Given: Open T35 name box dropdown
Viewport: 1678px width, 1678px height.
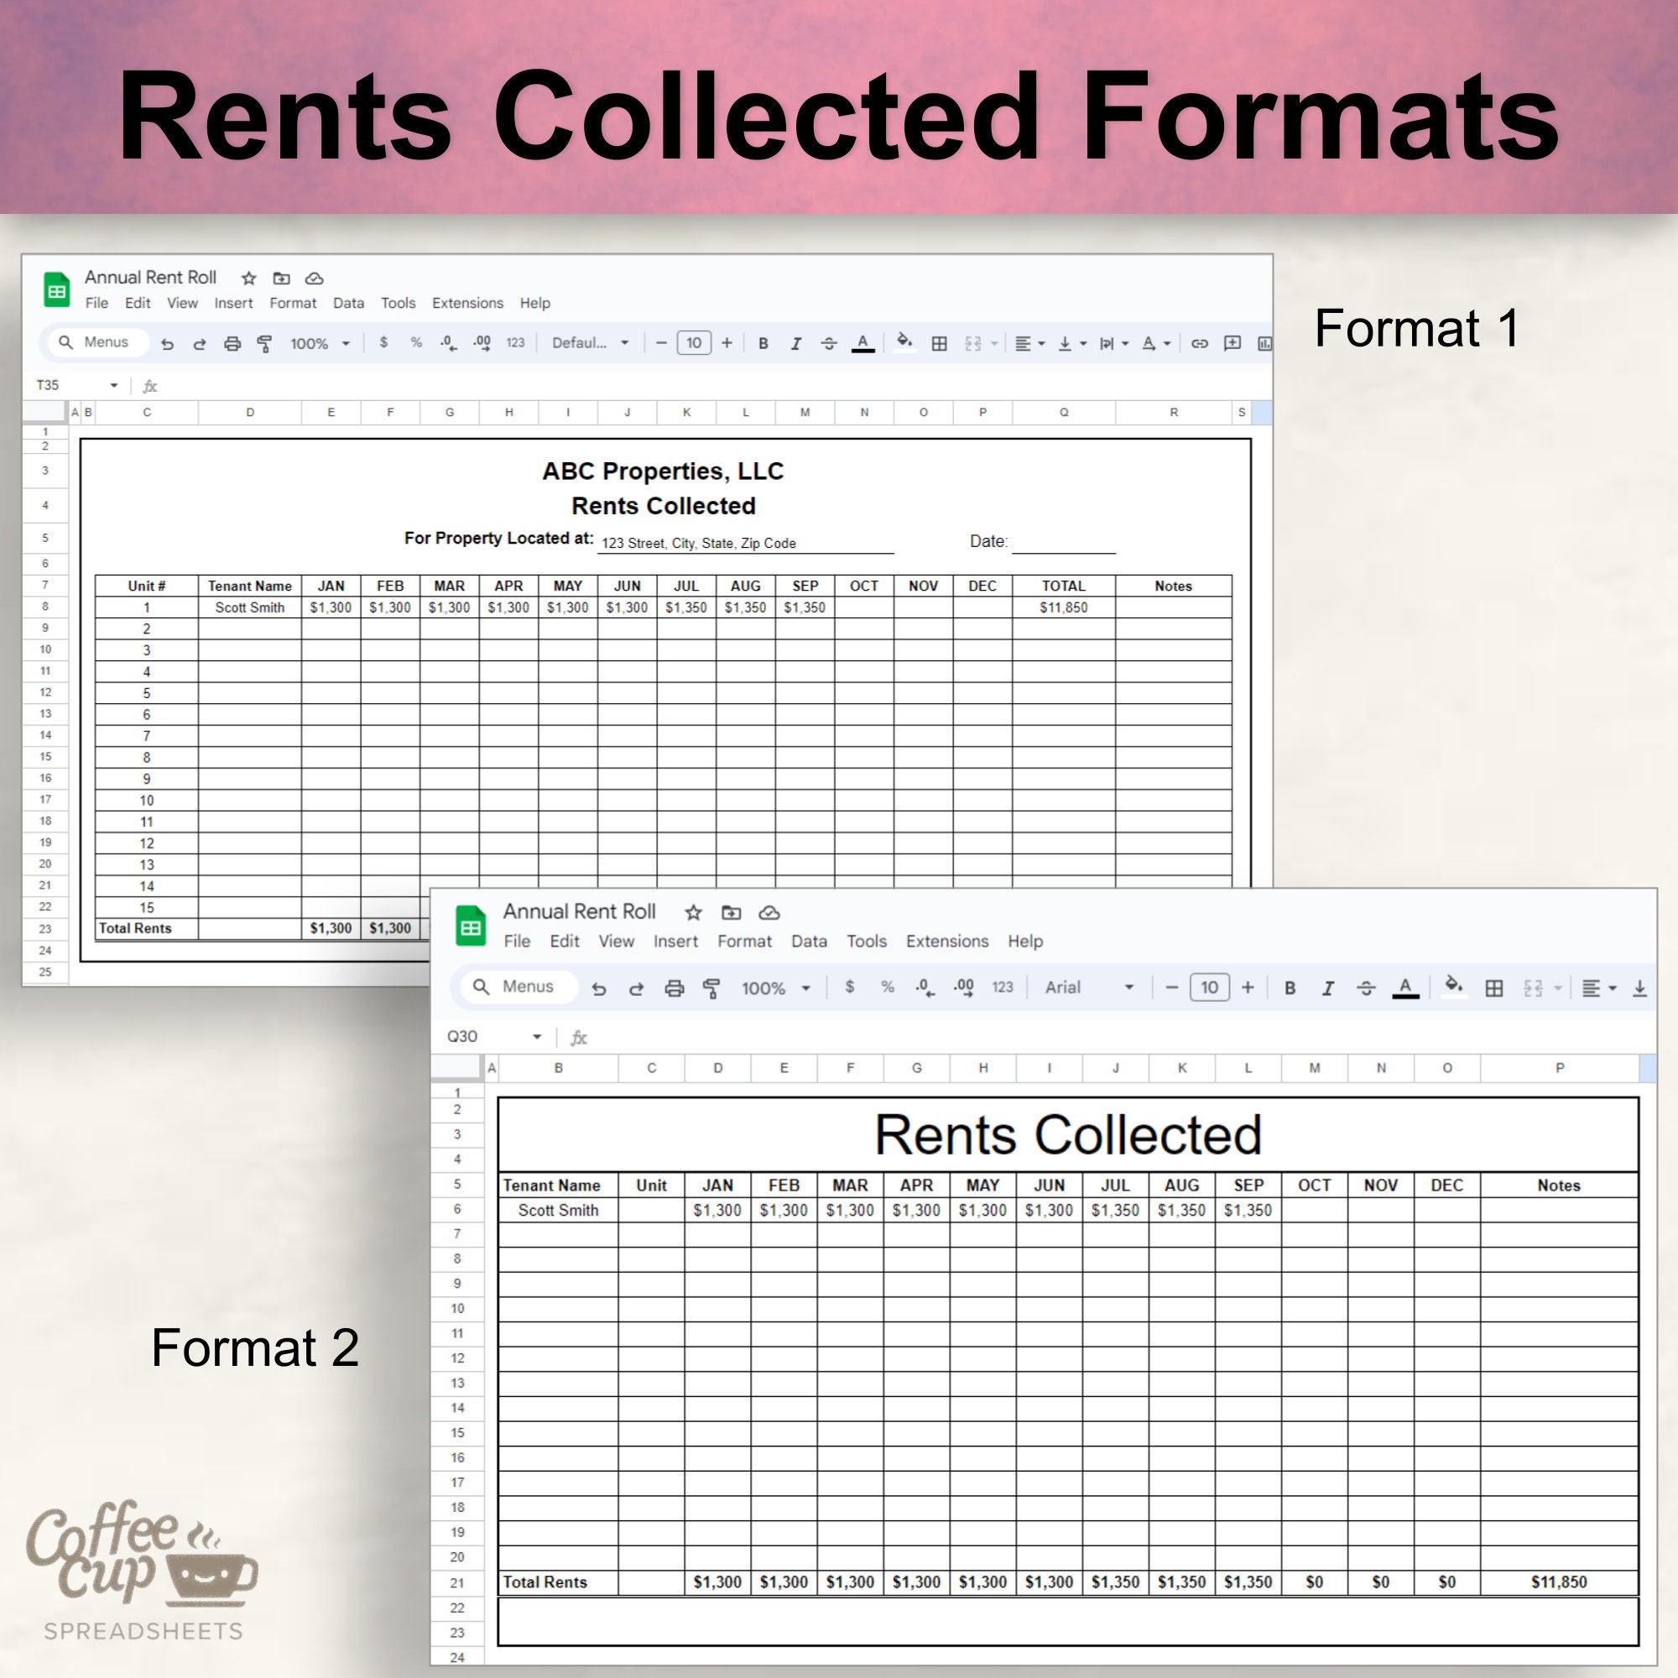Looking at the screenshot, I should tap(114, 385).
